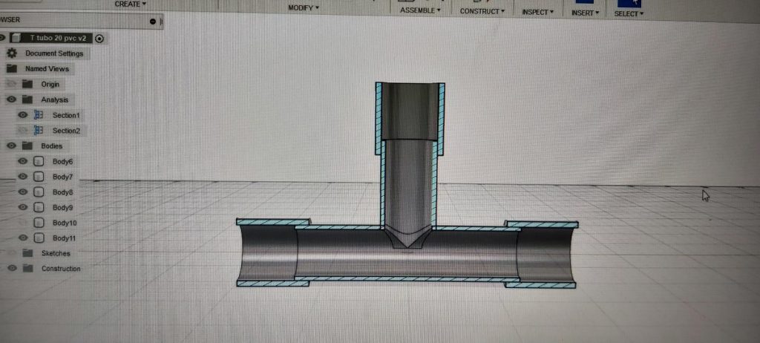Image resolution: width=760 pixels, height=343 pixels.
Task: Open the INSPECT dropdown menu
Action: click(537, 12)
